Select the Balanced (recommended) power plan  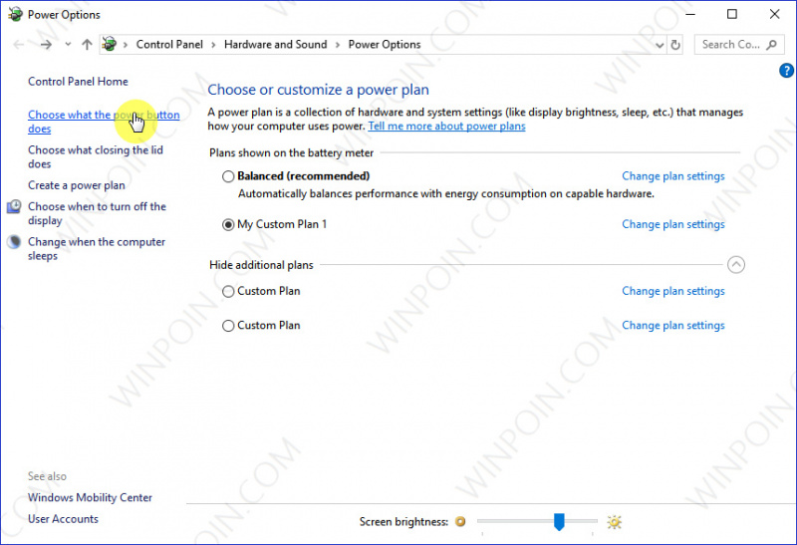point(229,176)
